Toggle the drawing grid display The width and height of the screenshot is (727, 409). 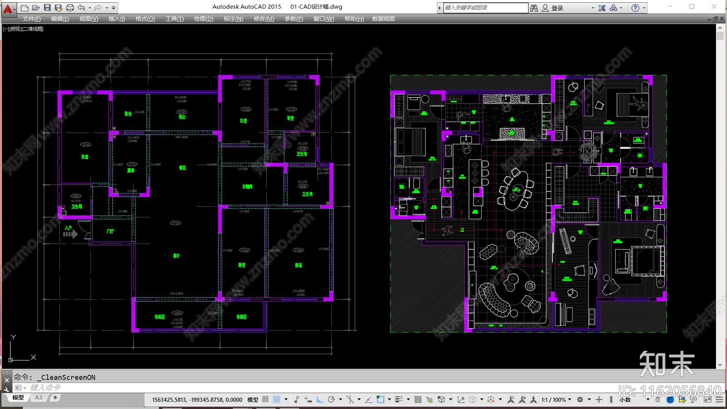[x=265, y=400]
